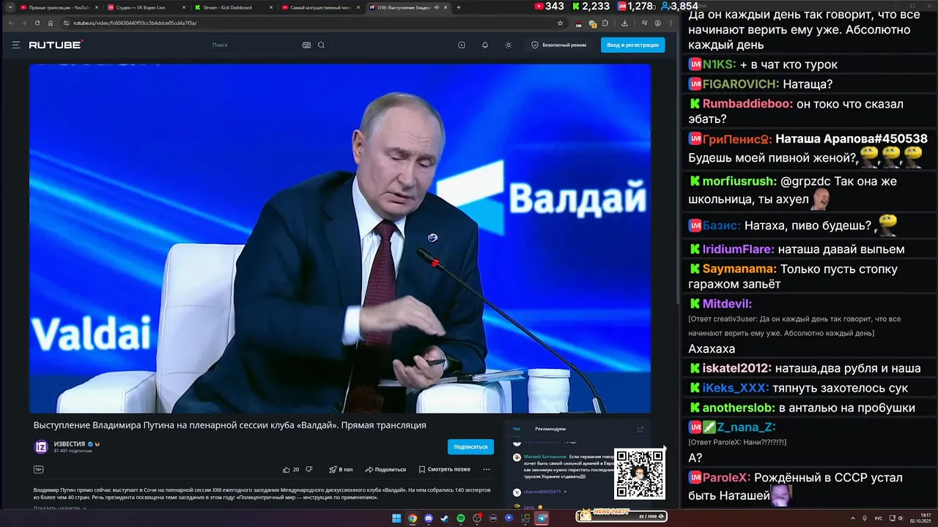The image size is (938, 527).
Task: Open Steam from the taskbar
Action: (x=445, y=518)
